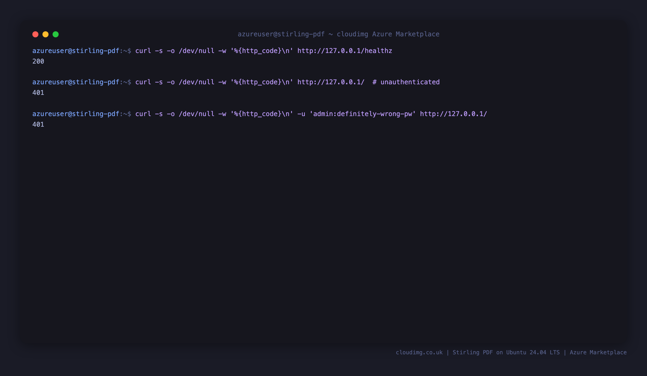This screenshot has height=376, width=647.
Task: Click the prompt 'azureuser@stirling-pdf' on the first line
Action: click(x=76, y=51)
